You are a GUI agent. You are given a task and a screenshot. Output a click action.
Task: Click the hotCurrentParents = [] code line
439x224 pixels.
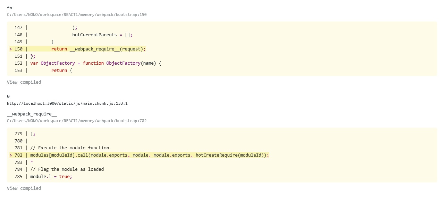pos(102,35)
